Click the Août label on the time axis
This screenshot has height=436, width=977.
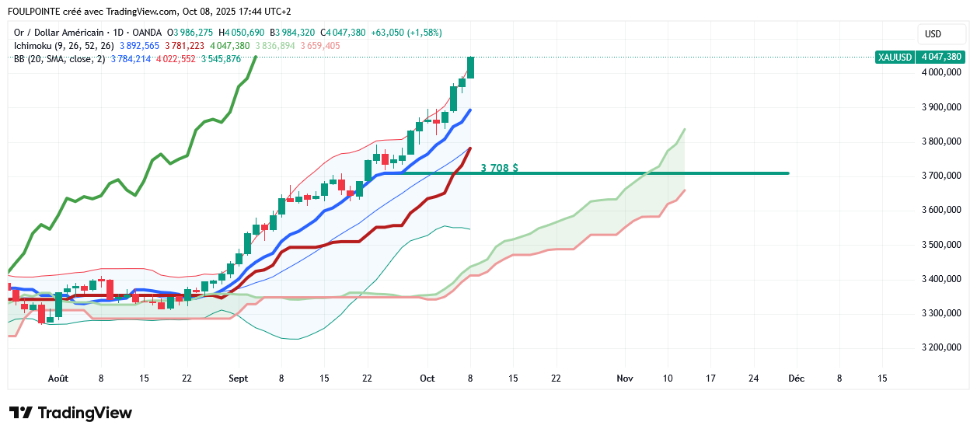pyautogui.click(x=58, y=378)
